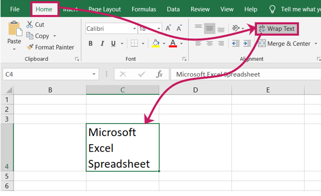Align text right
Viewport: 321px width, 196px height.
(221, 43)
